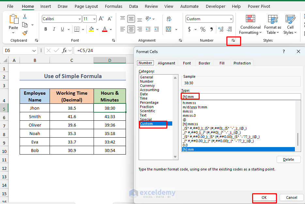
Task: Click the text orientation icon
Action: point(148,19)
